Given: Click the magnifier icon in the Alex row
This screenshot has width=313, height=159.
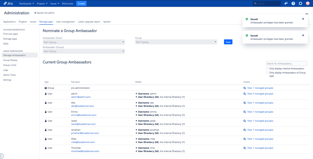Looking at the screenshot, I should pyautogui.click(x=244, y=103).
